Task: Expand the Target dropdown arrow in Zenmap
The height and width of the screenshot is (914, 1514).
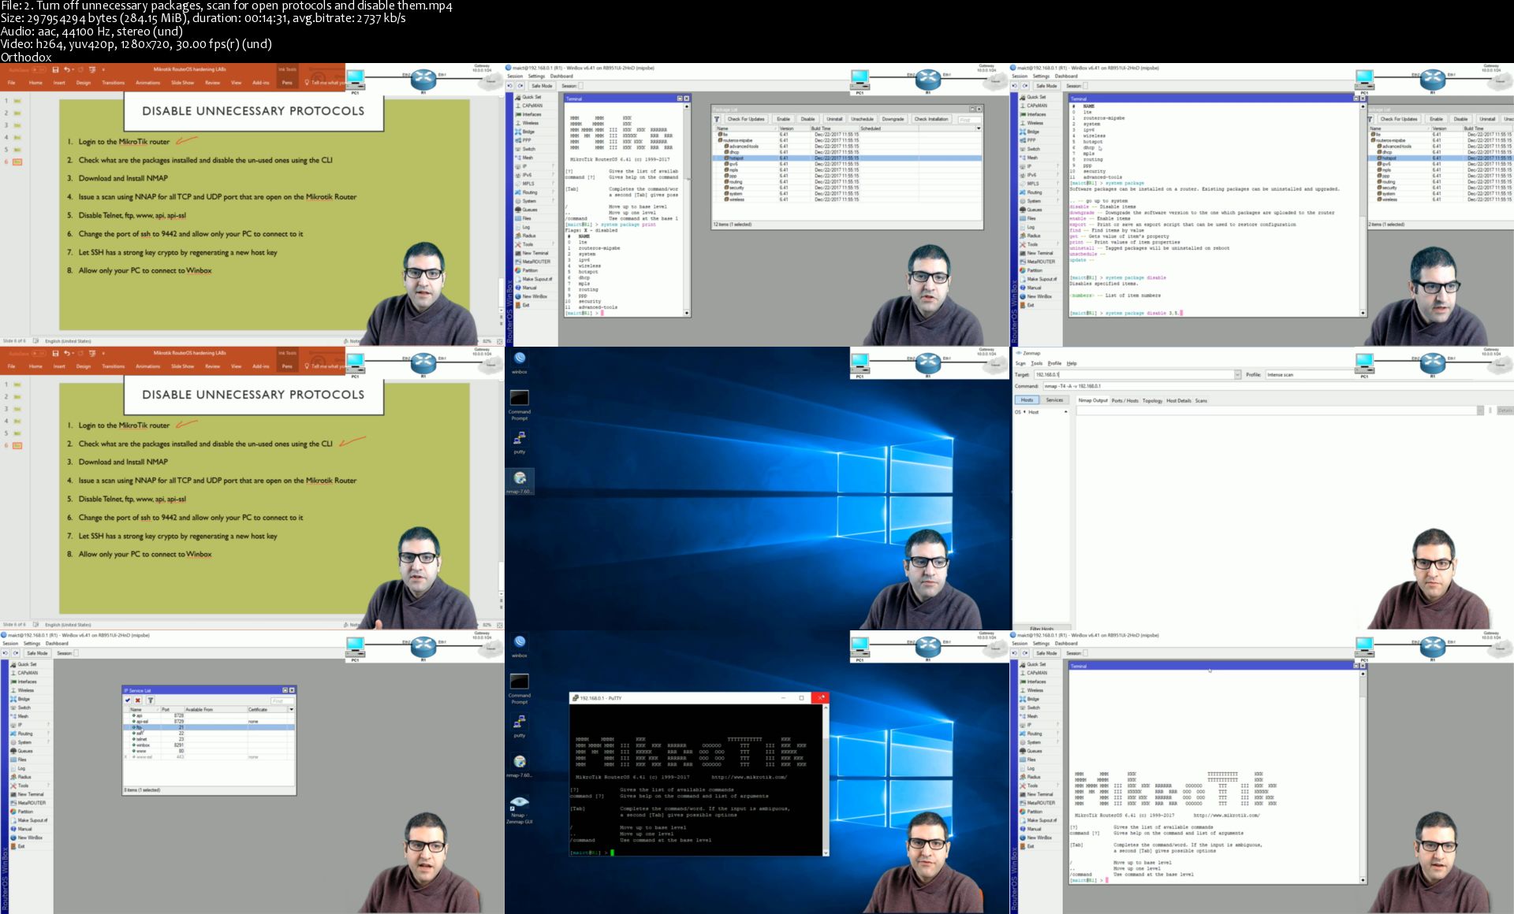Action: click(x=1237, y=375)
